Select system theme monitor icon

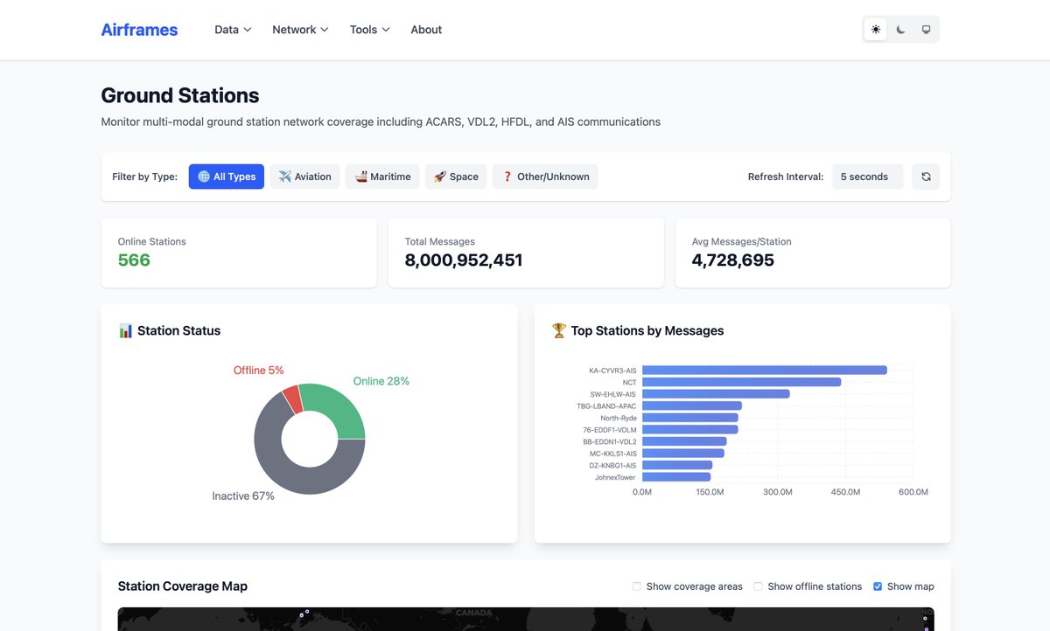[926, 30]
